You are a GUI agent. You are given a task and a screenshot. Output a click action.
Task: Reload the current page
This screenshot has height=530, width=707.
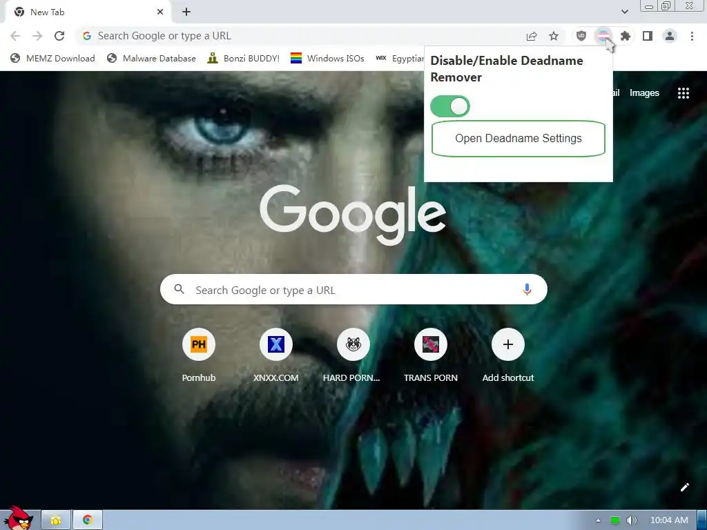(59, 36)
